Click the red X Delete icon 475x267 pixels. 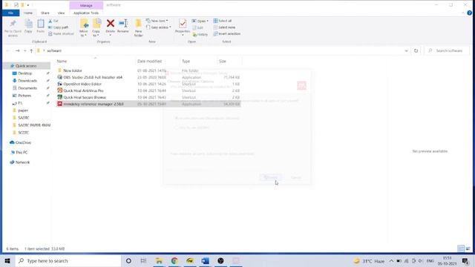tap(111, 23)
